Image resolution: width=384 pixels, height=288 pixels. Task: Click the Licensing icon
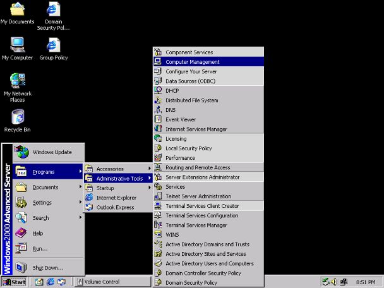click(x=158, y=138)
